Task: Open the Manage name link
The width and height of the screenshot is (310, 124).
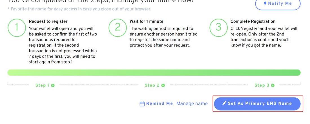Action: [192, 103]
